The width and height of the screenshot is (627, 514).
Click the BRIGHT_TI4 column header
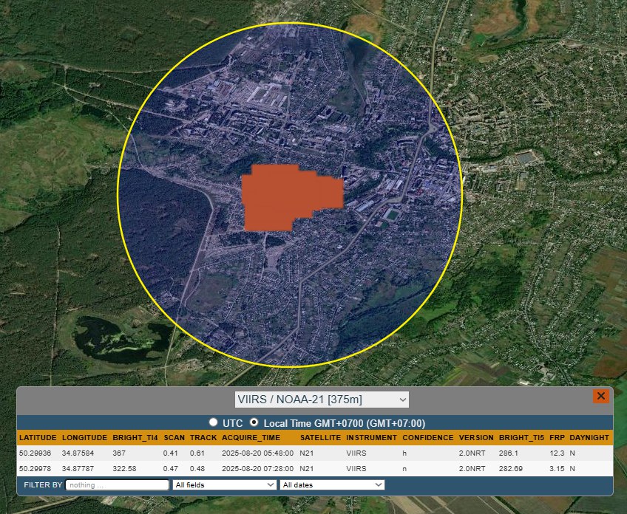(x=135, y=438)
